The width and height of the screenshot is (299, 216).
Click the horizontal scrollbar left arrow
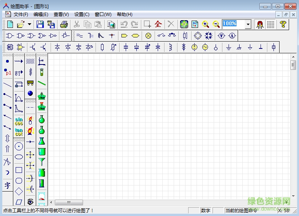tap(51, 202)
